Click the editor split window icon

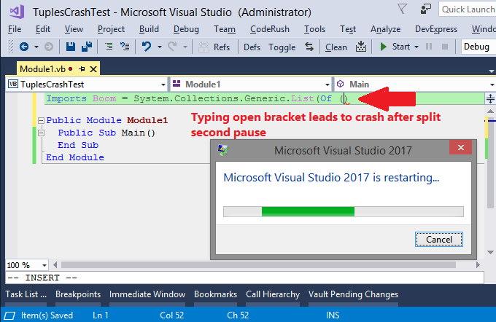(x=490, y=98)
